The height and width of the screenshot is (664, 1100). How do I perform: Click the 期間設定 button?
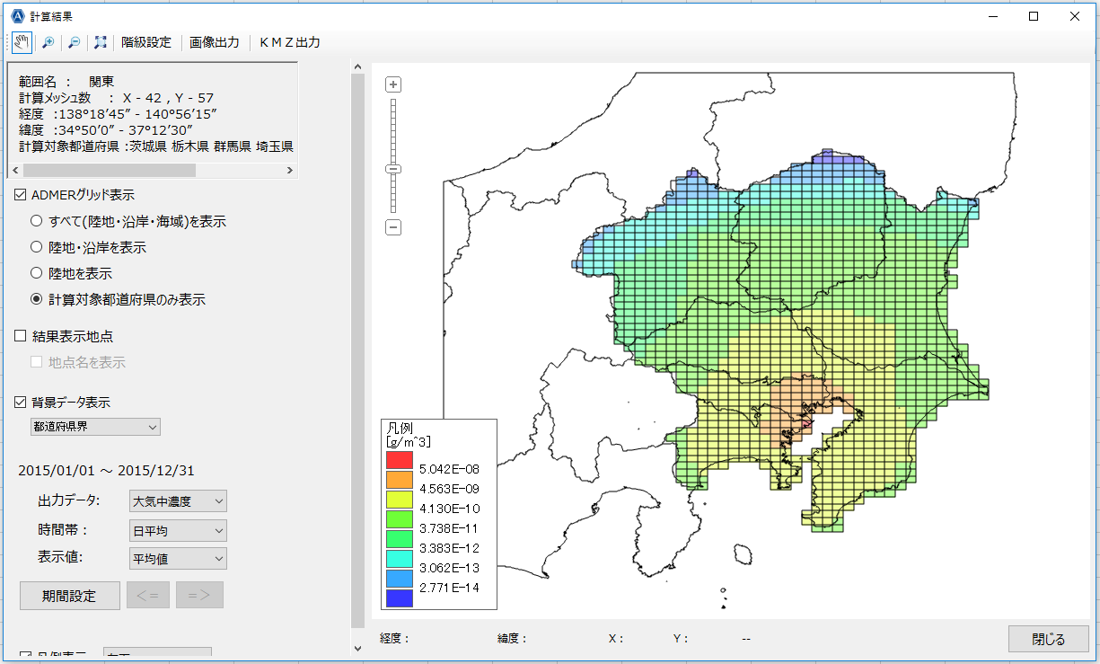coord(69,595)
